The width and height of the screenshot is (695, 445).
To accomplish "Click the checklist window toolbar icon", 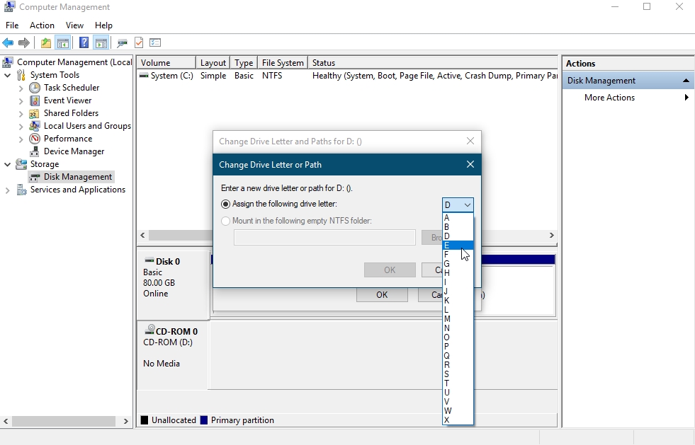I will 155,43.
